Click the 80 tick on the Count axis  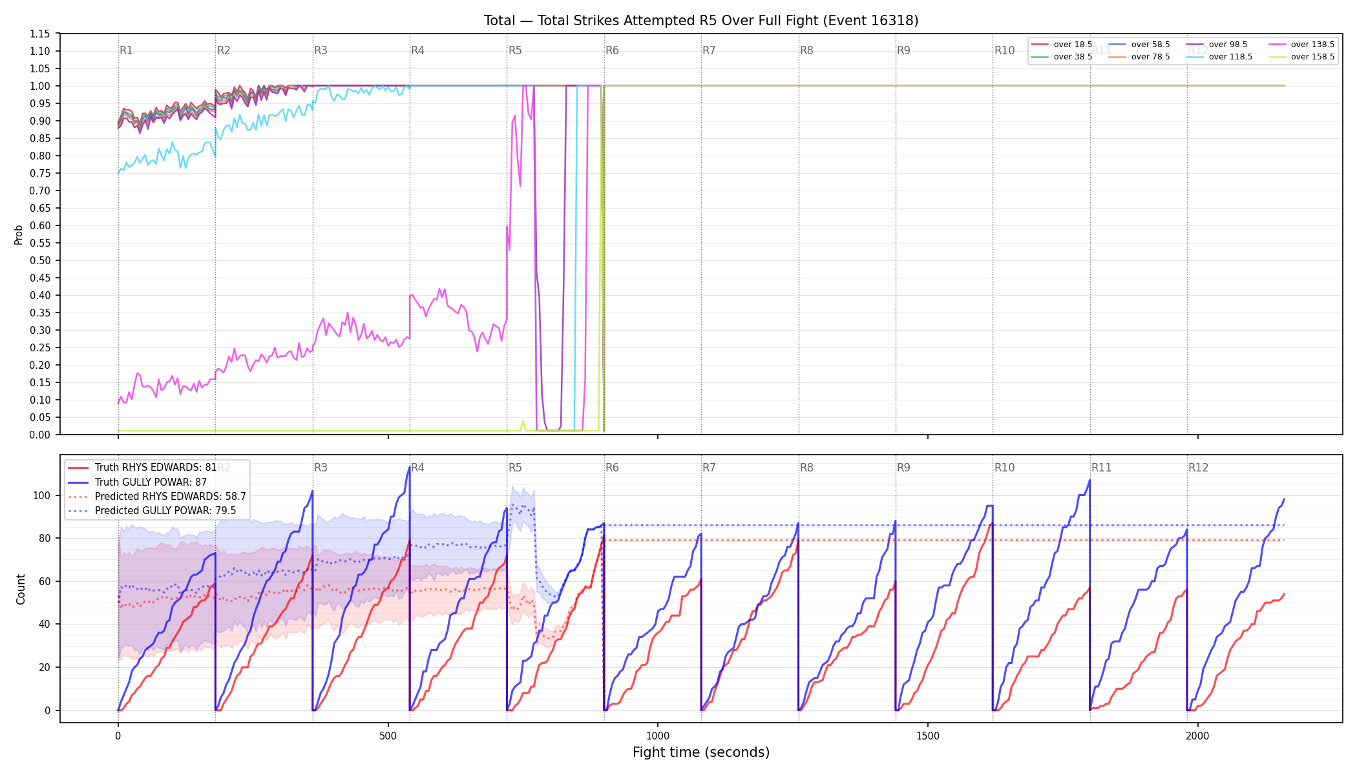click(45, 538)
